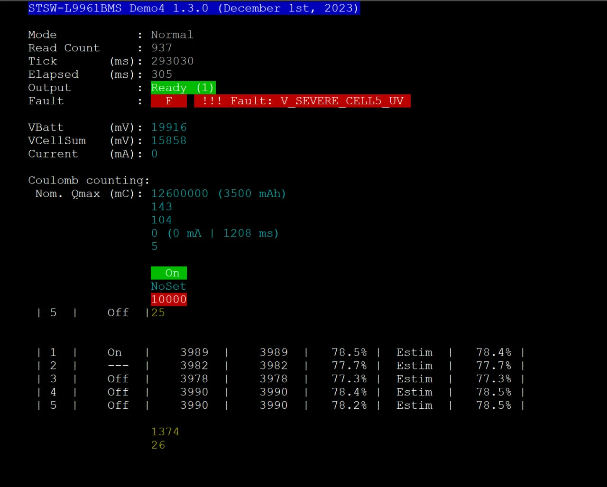This screenshot has width=607, height=487.
Task: Click "Estim" in the cell 4 row
Action: click(x=414, y=393)
